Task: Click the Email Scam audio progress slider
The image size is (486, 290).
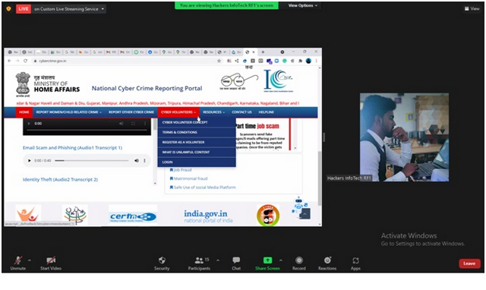Action: 92,160
